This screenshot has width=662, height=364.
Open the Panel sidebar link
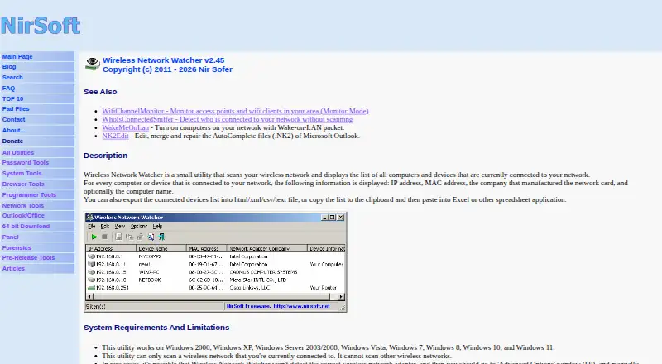coord(11,237)
